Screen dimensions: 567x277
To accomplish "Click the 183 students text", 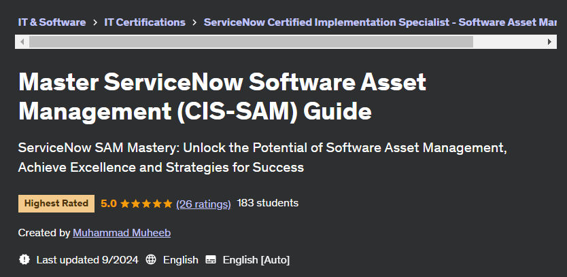I will click(268, 203).
